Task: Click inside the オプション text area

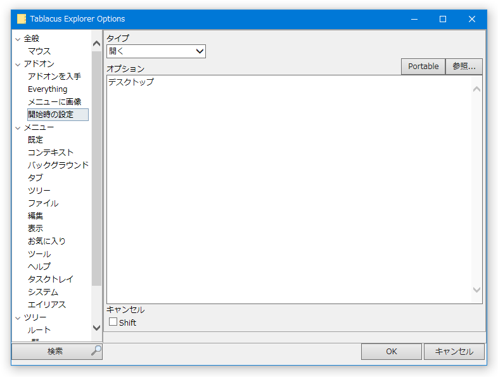Action: click(289, 189)
